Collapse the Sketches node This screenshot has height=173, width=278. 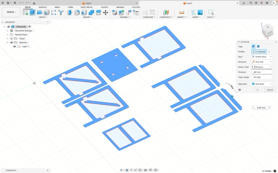click(x=7, y=42)
